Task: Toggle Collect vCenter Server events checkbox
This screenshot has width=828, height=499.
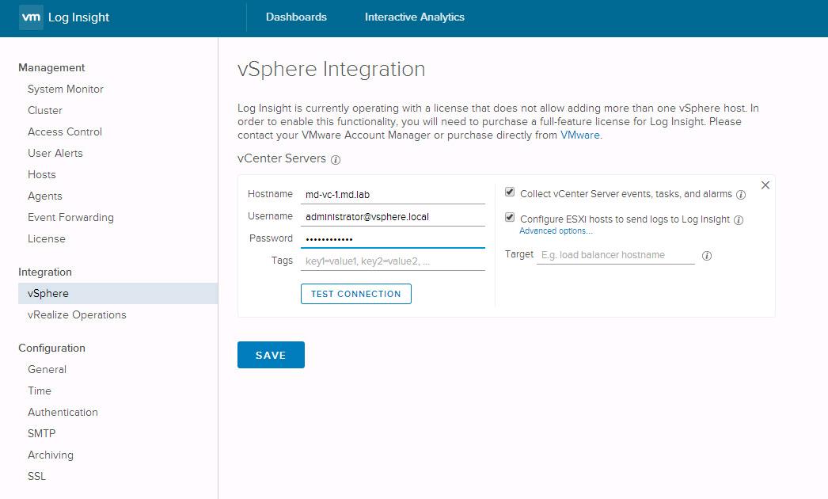Action: click(510, 192)
